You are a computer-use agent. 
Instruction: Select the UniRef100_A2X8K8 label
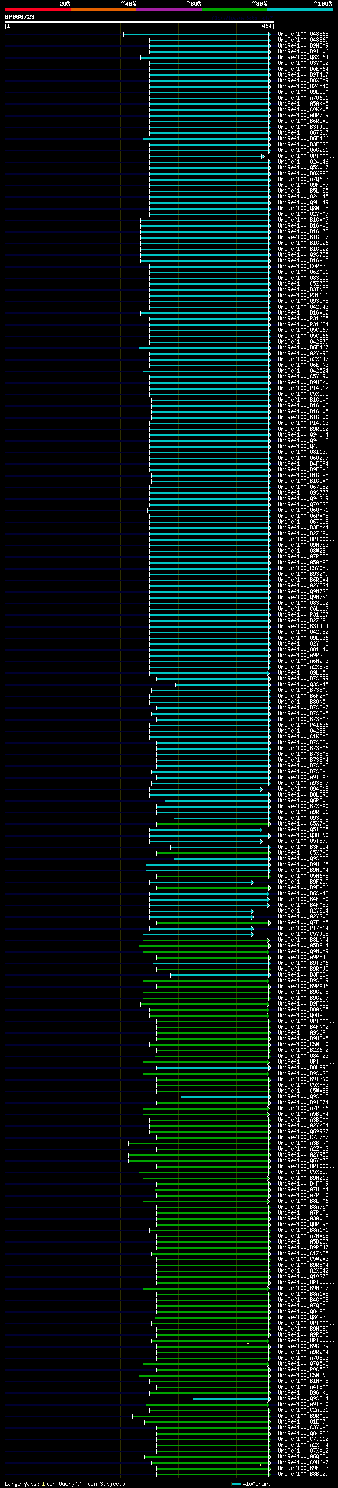click(x=303, y=667)
